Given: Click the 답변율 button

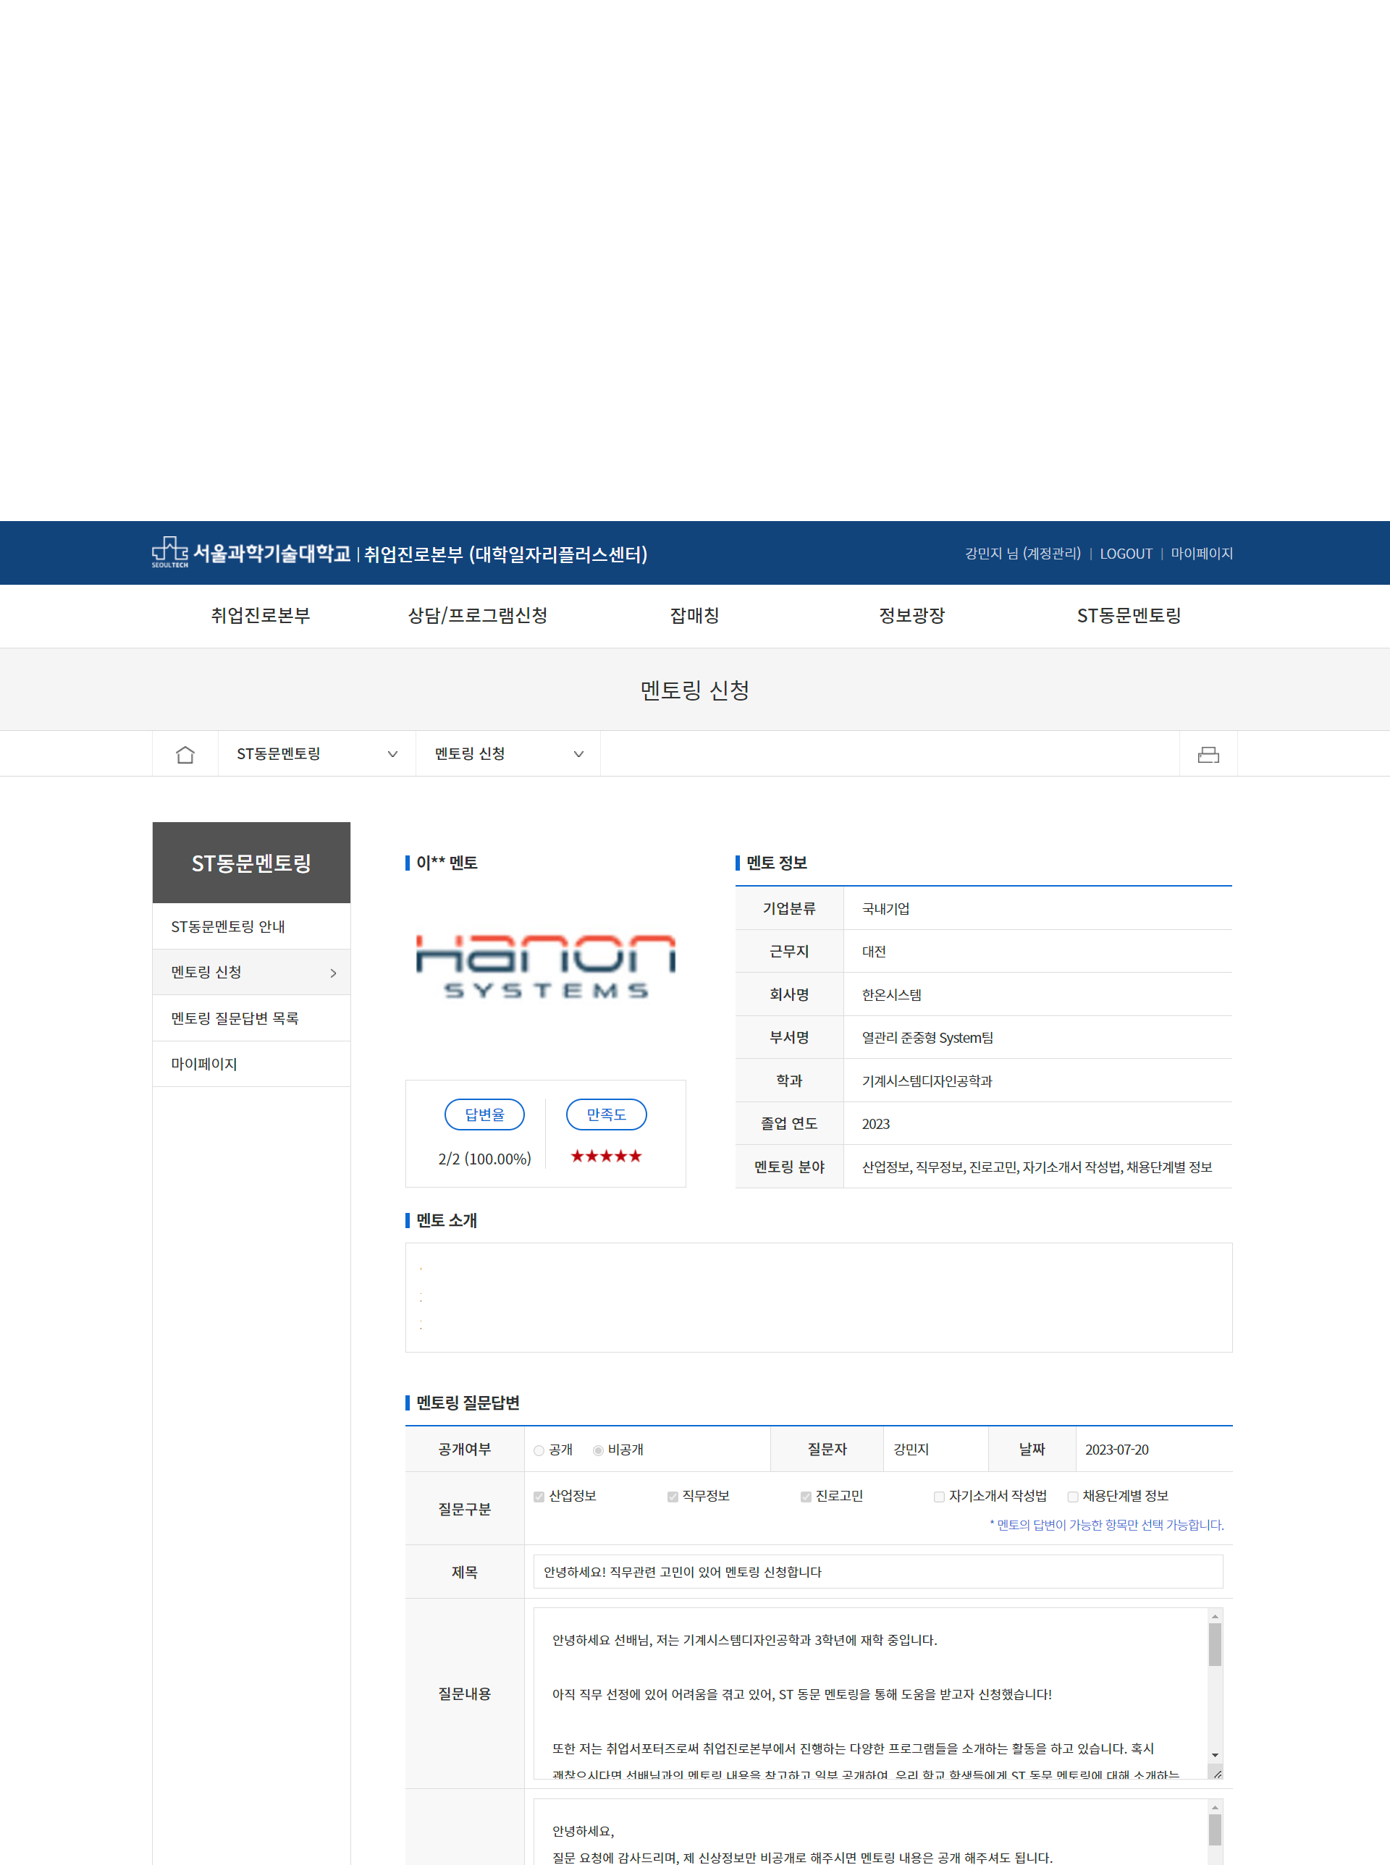Looking at the screenshot, I should tap(484, 1115).
